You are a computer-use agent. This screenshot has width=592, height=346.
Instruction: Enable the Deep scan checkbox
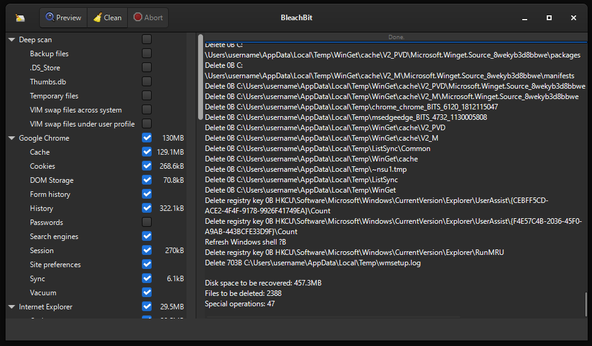coord(147,40)
